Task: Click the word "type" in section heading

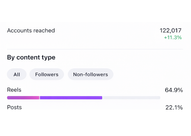Action: point(49,58)
